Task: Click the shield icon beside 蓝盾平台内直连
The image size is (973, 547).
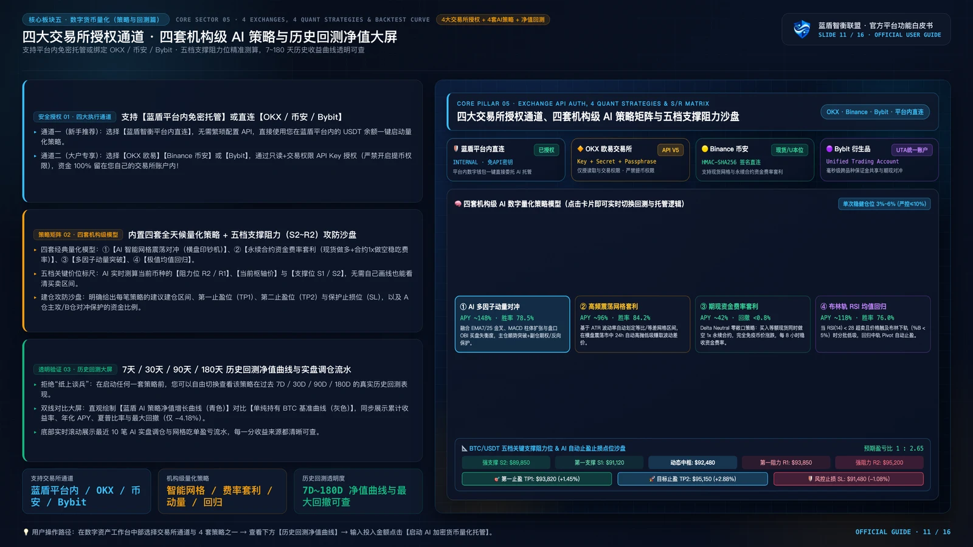Action: click(x=456, y=149)
